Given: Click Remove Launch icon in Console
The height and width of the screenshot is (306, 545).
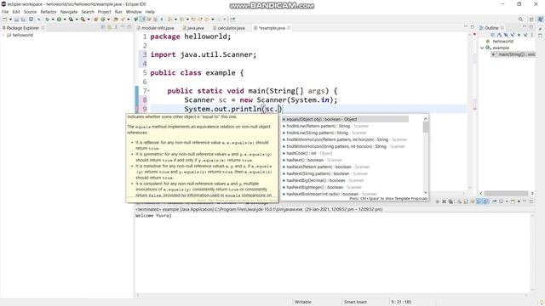Looking at the screenshot, I should point(445,201).
